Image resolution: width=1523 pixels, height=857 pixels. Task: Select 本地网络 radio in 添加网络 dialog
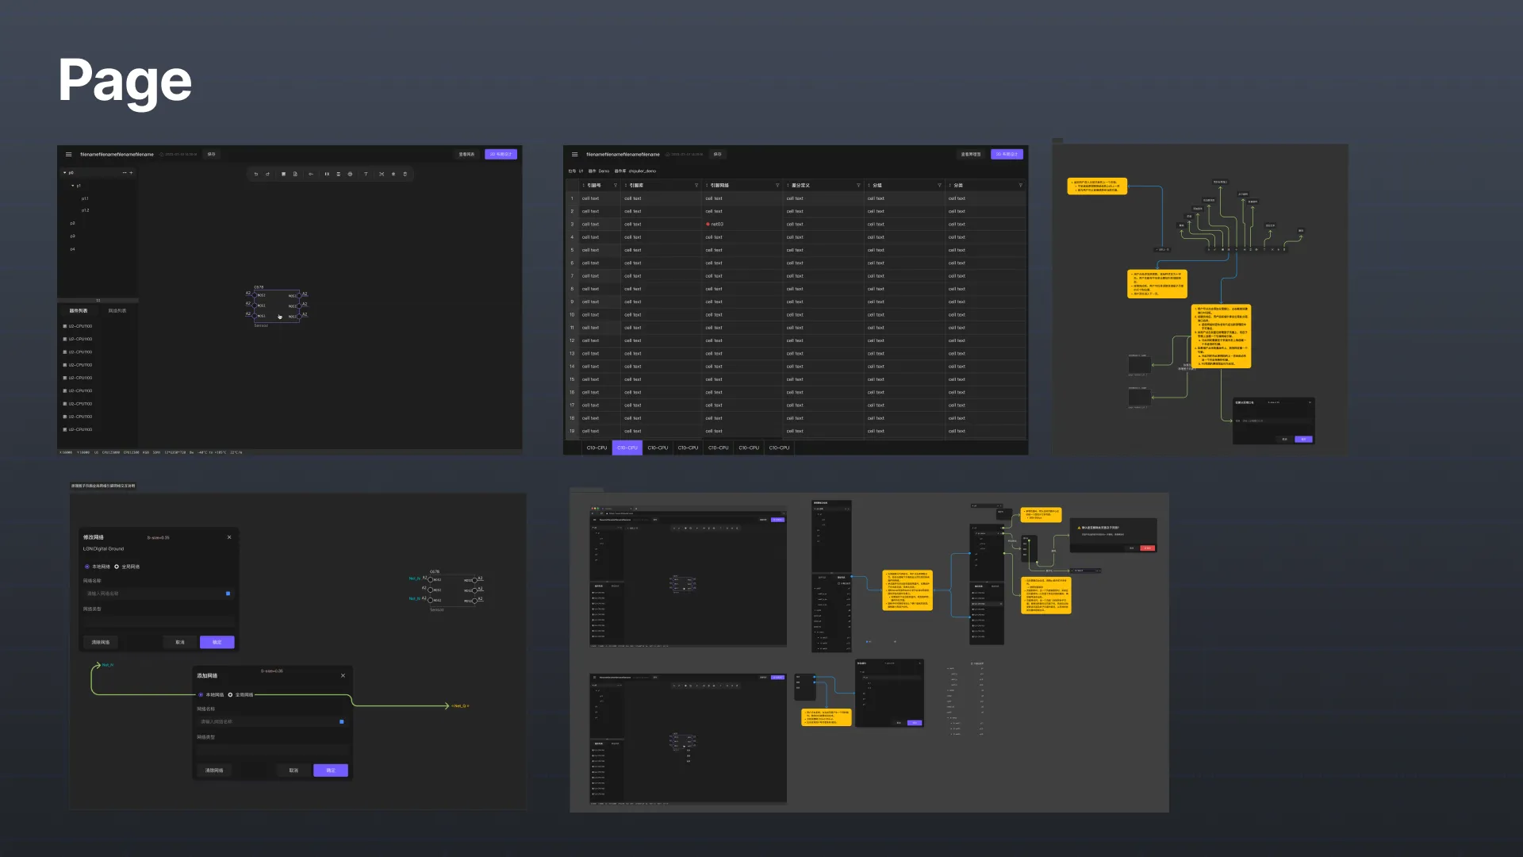coord(201,695)
